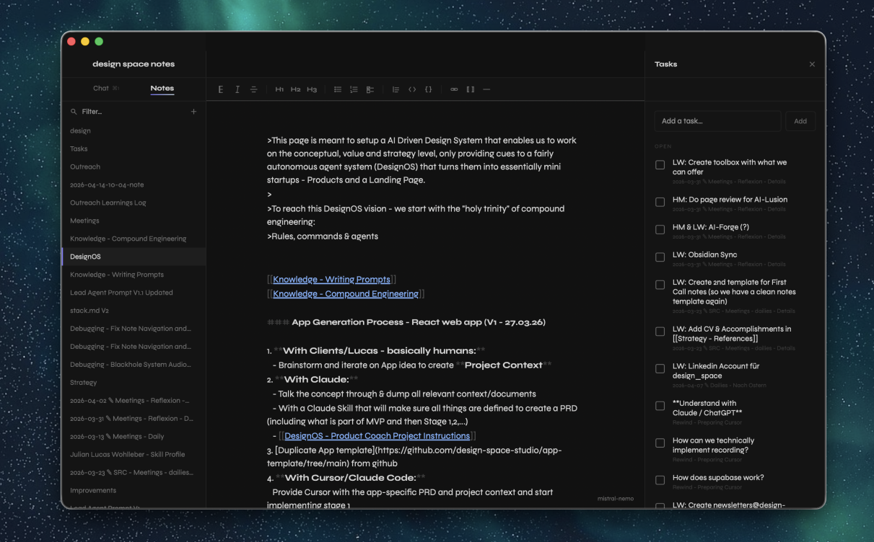874x542 pixels.
Task: Apply H2 heading style
Action: point(295,89)
